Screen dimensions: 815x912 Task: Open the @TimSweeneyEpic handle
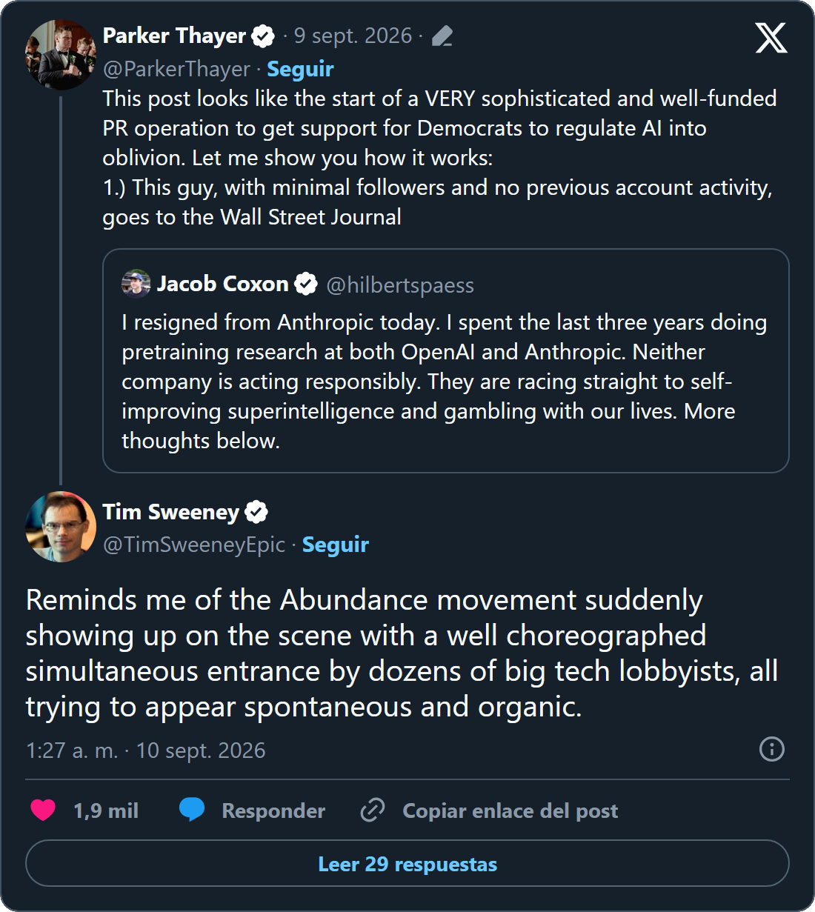click(x=194, y=545)
